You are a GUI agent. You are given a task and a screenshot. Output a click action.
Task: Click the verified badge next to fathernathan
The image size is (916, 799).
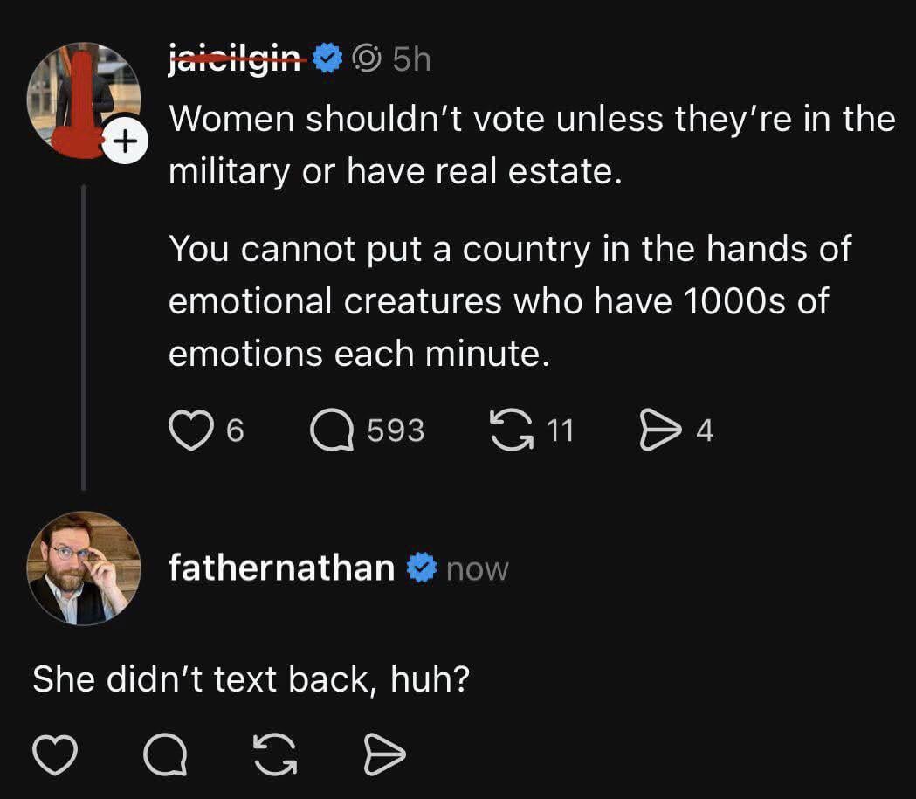[x=424, y=568]
